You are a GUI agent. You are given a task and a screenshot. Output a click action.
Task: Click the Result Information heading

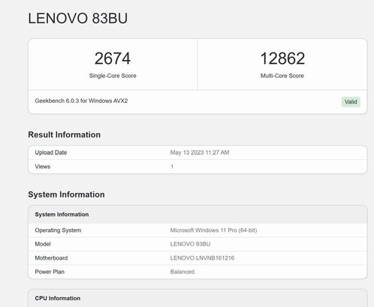pyautogui.click(x=65, y=134)
